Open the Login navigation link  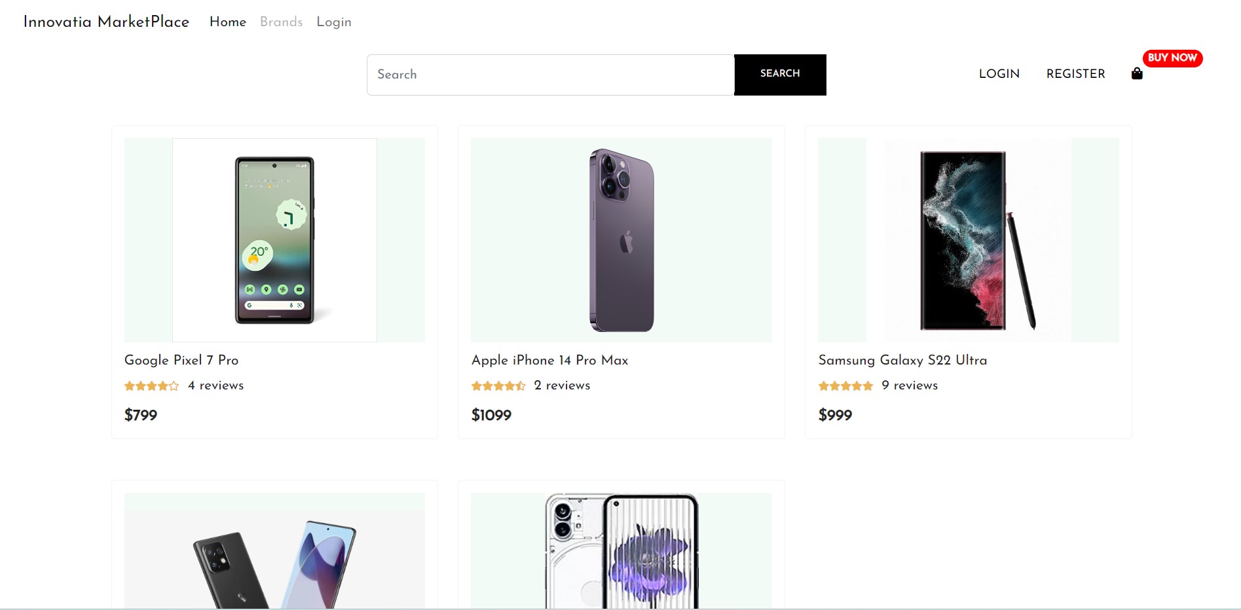tap(333, 22)
